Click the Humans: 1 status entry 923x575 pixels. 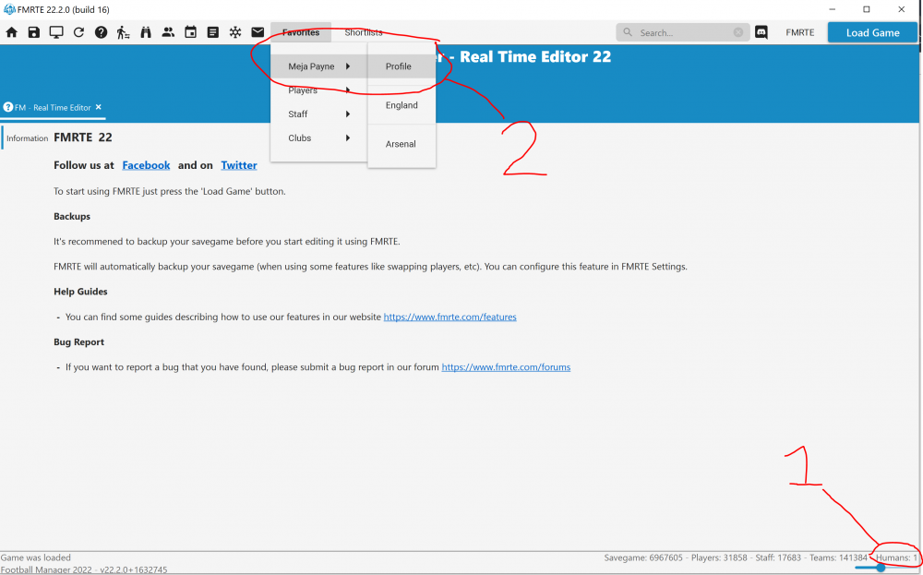pos(896,557)
